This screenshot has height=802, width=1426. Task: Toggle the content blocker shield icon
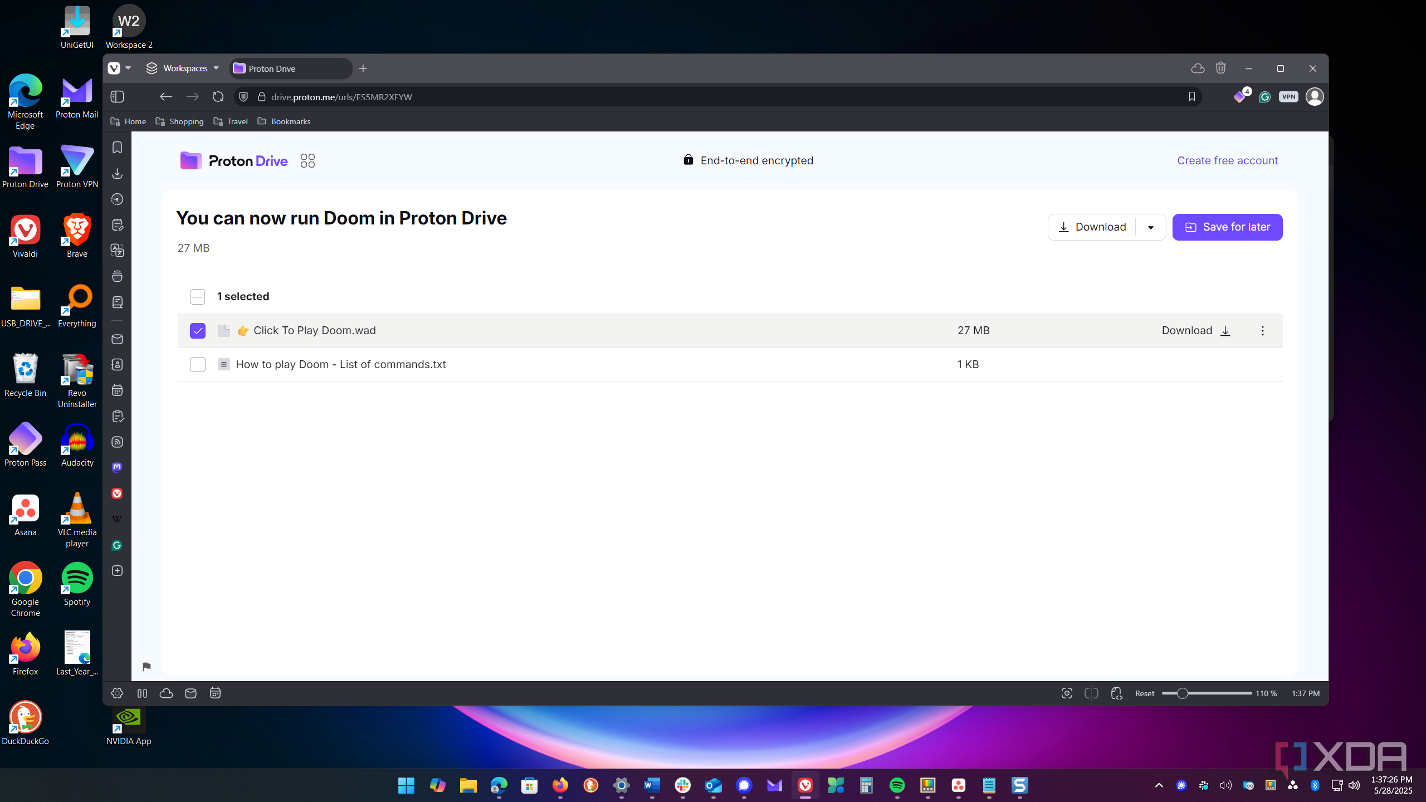(243, 97)
